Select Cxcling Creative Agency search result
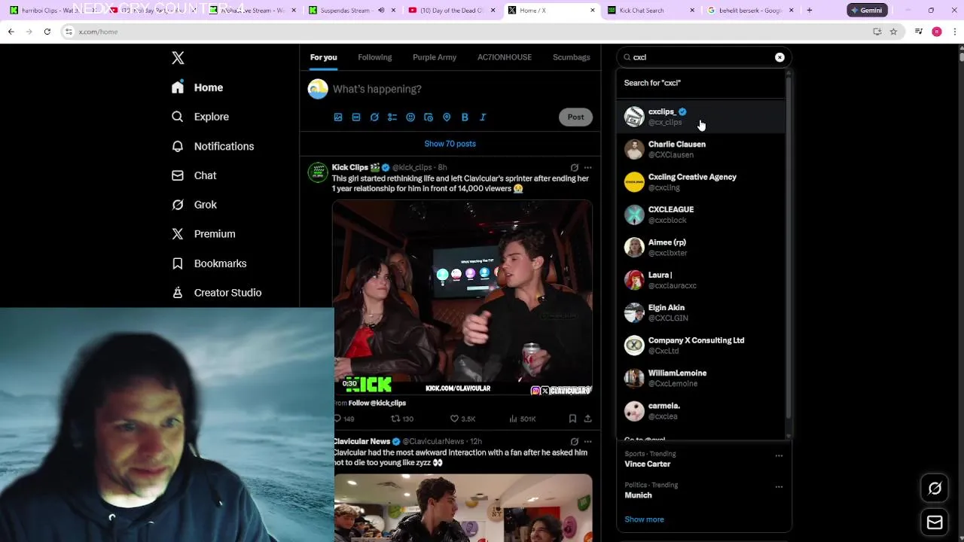This screenshot has height=542, width=964. click(701, 182)
